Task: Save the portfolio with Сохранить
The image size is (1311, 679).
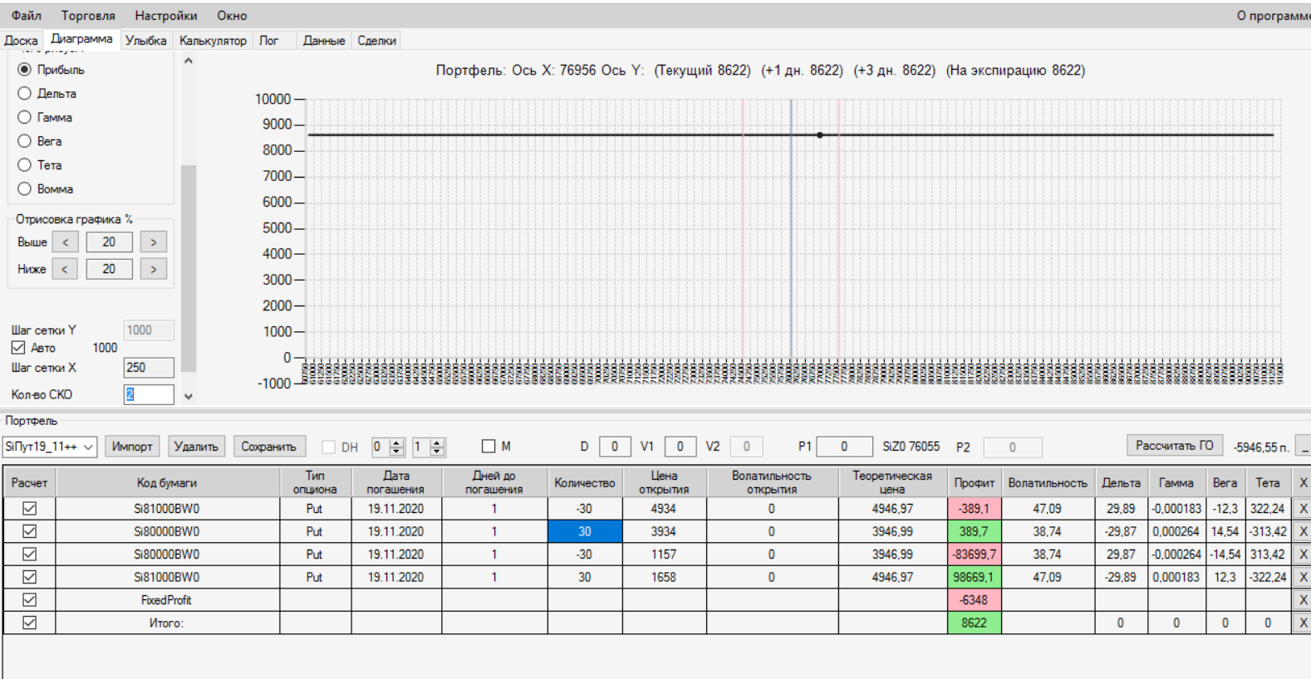Action: (269, 447)
